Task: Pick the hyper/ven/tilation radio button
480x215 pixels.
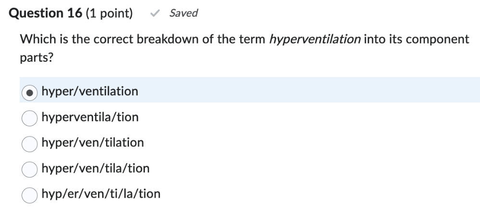Action: pyautogui.click(x=30, y=143)
